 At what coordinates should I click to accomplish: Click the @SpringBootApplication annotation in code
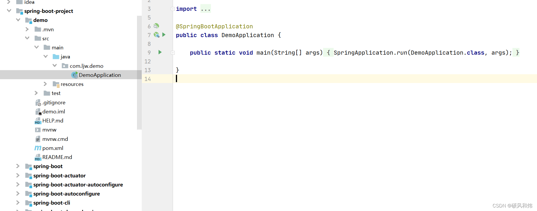click(x=214, y=26)
